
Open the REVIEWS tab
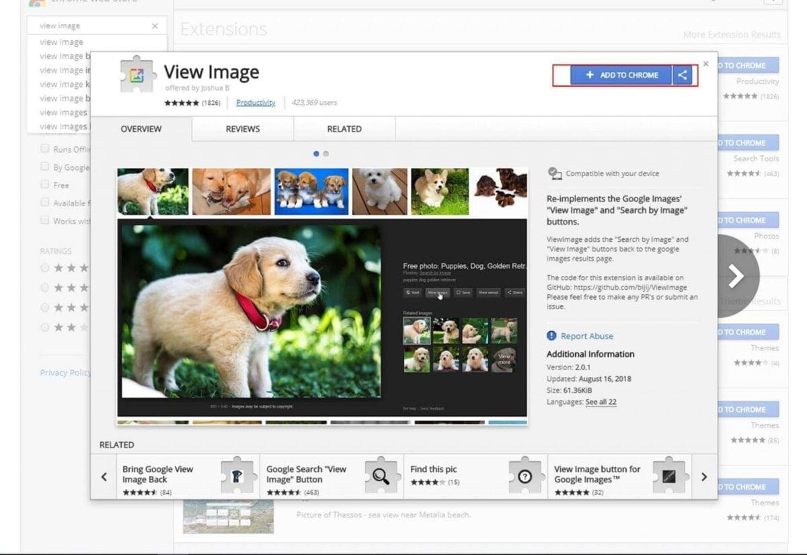pos(243,129)
